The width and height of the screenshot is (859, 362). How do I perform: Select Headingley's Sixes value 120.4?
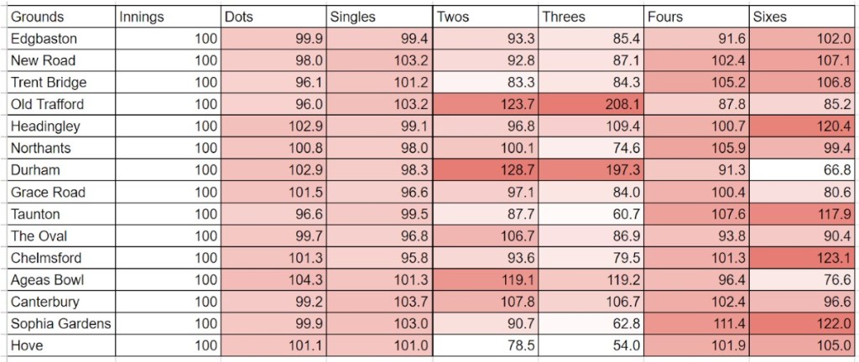[802, 127]
